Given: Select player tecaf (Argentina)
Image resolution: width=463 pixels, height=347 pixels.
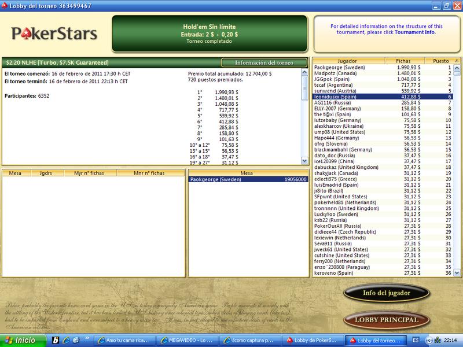Looking at the screenshot, I should (383, 85).
